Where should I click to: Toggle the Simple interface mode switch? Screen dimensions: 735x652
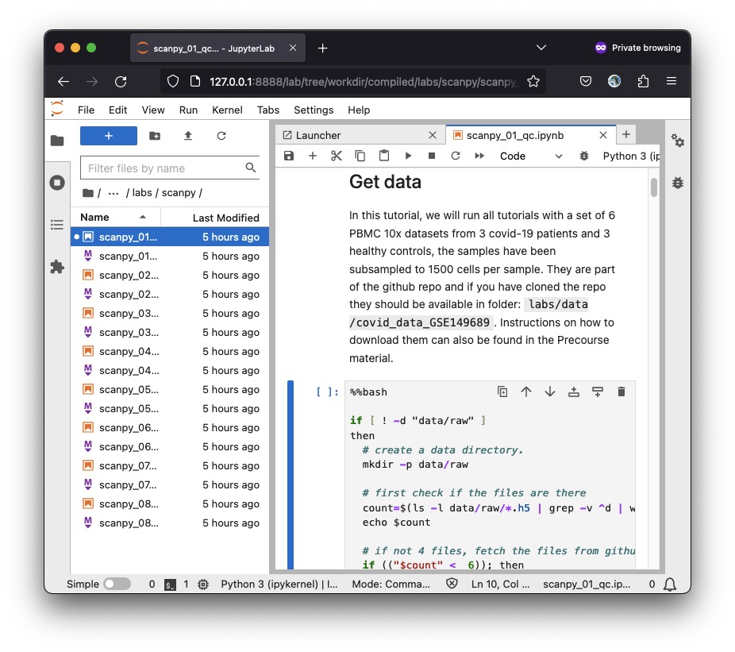tap(117, 584)
